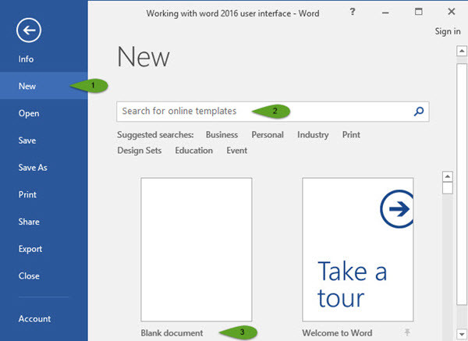
Task: Click the Blank document label
Action: pyautogui.click(x=172, y=332)
